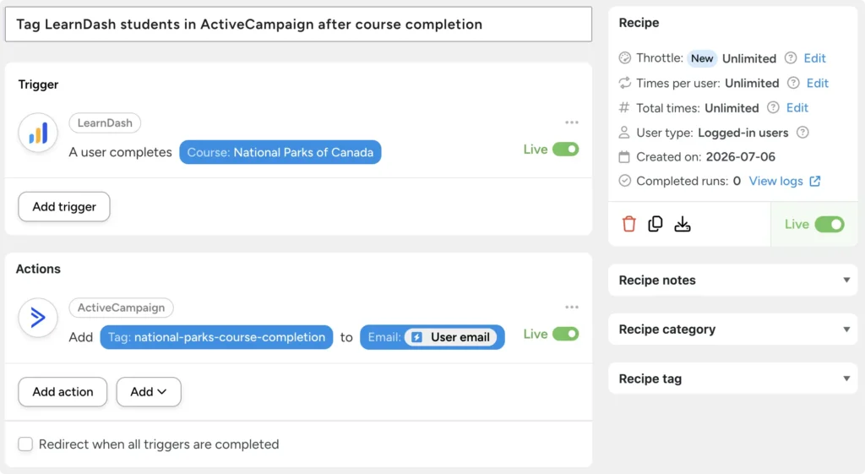Click the Tag: national-parks-course-completion token

pyautogui.click(x=216, y=337)
